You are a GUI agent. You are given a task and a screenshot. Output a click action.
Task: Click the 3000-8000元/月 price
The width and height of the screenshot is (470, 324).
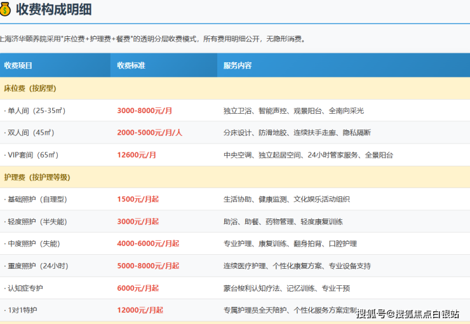tap(144, 111)
